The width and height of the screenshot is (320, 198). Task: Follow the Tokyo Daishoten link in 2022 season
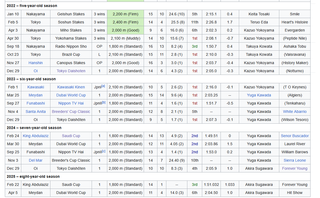point(71,71)
